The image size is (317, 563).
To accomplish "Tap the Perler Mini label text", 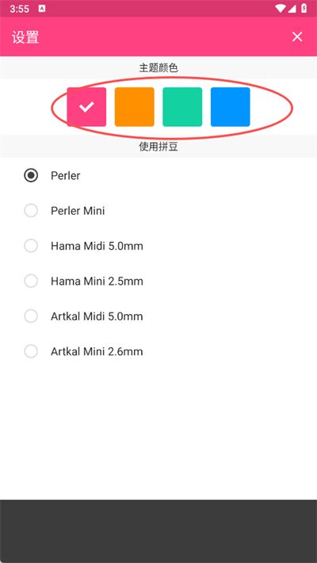I will 78,211.
